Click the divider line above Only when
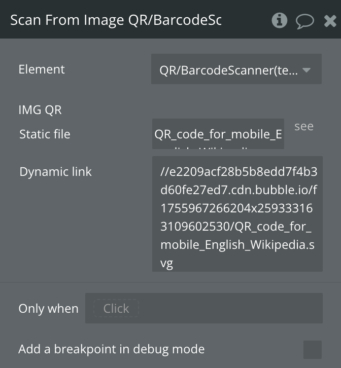 click(170, 282)
